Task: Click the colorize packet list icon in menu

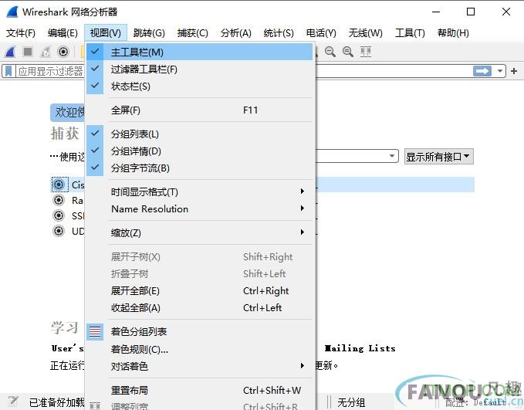Action: pyautogui.click(x=95, y=332)
